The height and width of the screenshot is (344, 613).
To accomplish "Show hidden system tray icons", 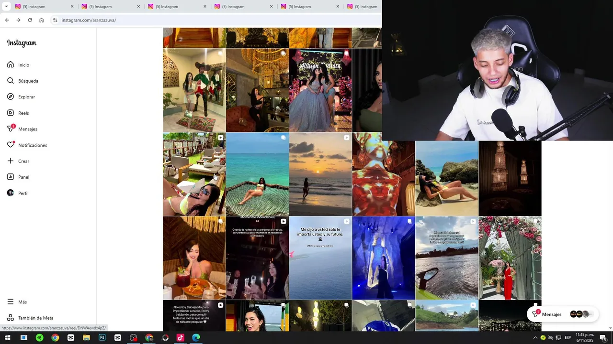I will pyautogui.click(x=535, y=338).
